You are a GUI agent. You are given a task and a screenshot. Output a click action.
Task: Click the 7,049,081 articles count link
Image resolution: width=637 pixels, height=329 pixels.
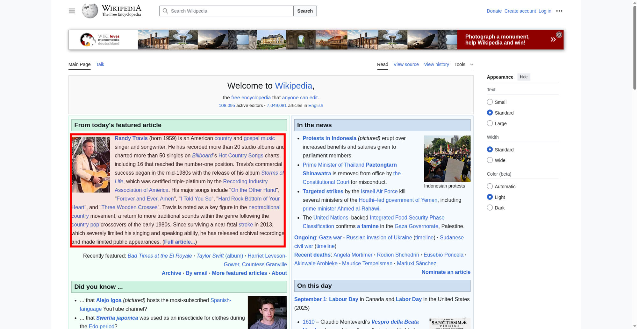[276, 105]
